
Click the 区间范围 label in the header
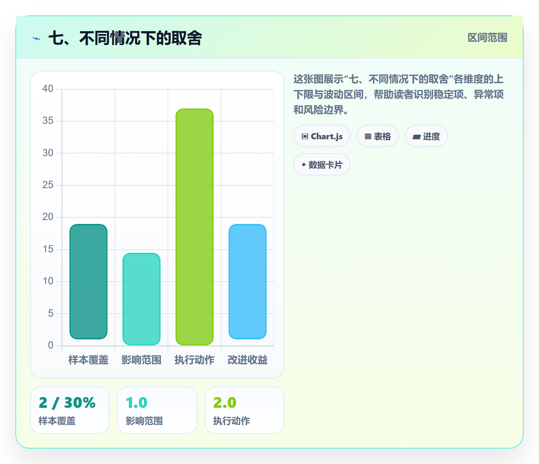click(487, 38)
